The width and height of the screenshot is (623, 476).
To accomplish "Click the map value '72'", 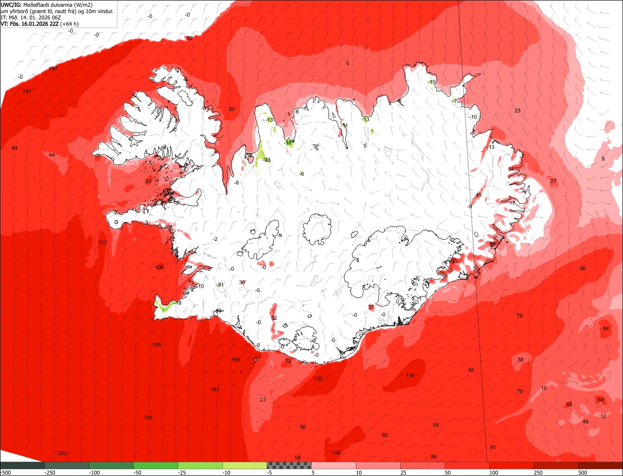I will (288, 361).
